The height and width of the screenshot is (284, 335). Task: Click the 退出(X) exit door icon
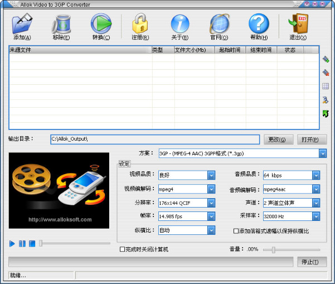298,23
